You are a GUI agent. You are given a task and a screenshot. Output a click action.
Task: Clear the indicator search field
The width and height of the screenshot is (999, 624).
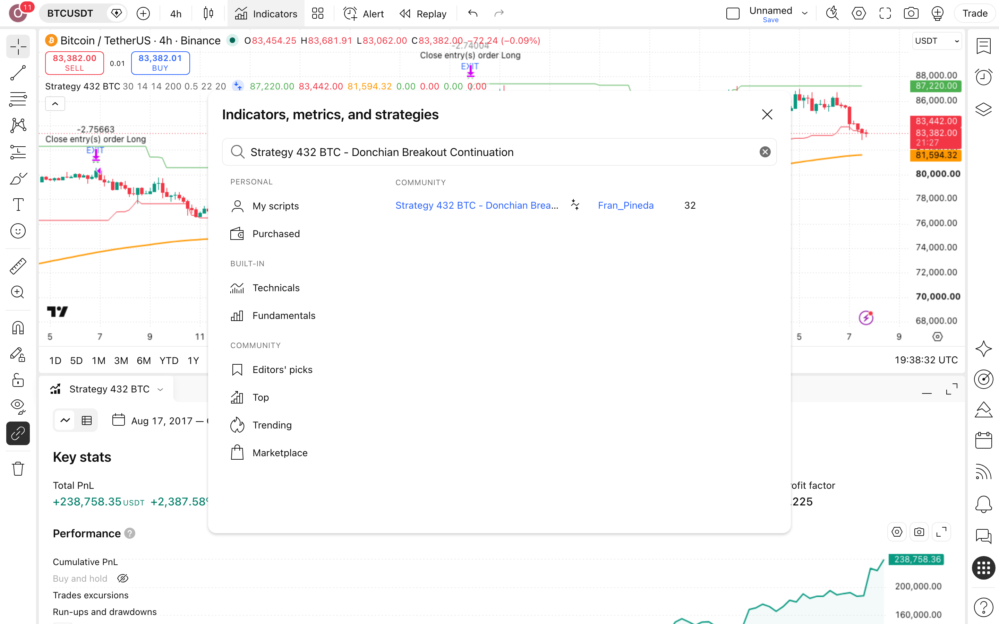point(765,152)
